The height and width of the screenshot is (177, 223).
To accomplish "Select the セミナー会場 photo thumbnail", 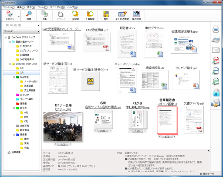I will [x=63, y=126].
